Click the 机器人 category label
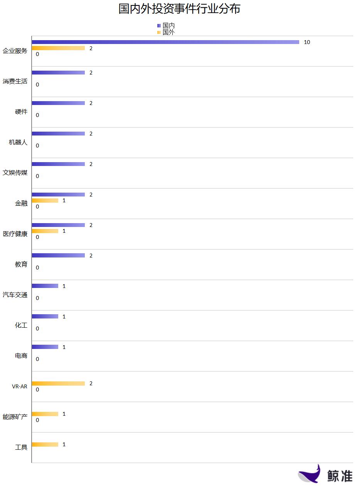This screenshot has height=486, width=359. pos(18,142)
